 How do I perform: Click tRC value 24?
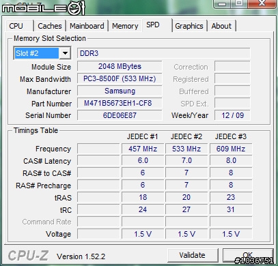(x=143, y=209)
